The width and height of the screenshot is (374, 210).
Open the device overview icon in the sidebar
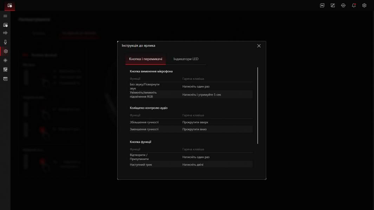tap(5, 25)
